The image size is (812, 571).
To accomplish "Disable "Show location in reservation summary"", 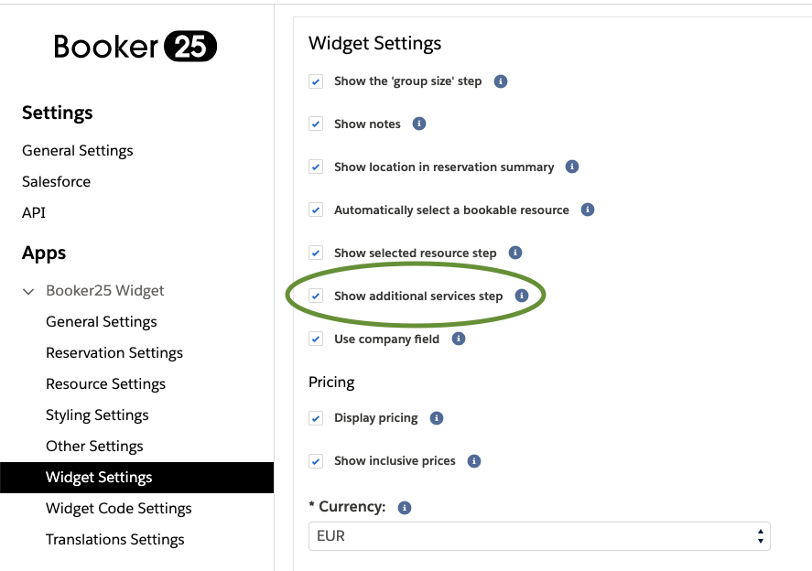I will [x=316, y=167].
